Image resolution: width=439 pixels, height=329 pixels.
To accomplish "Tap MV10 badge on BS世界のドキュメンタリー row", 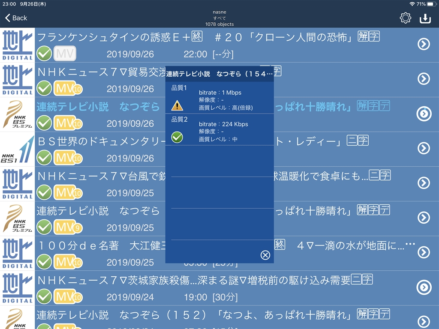I will 68,158.
